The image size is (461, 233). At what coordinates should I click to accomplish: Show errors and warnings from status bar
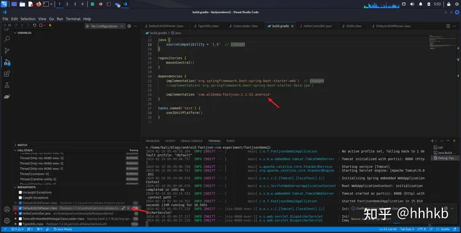click(17, 229)
